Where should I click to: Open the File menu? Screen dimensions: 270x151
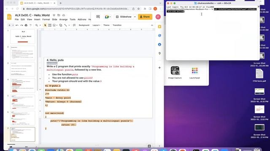[x=17, y=20]
